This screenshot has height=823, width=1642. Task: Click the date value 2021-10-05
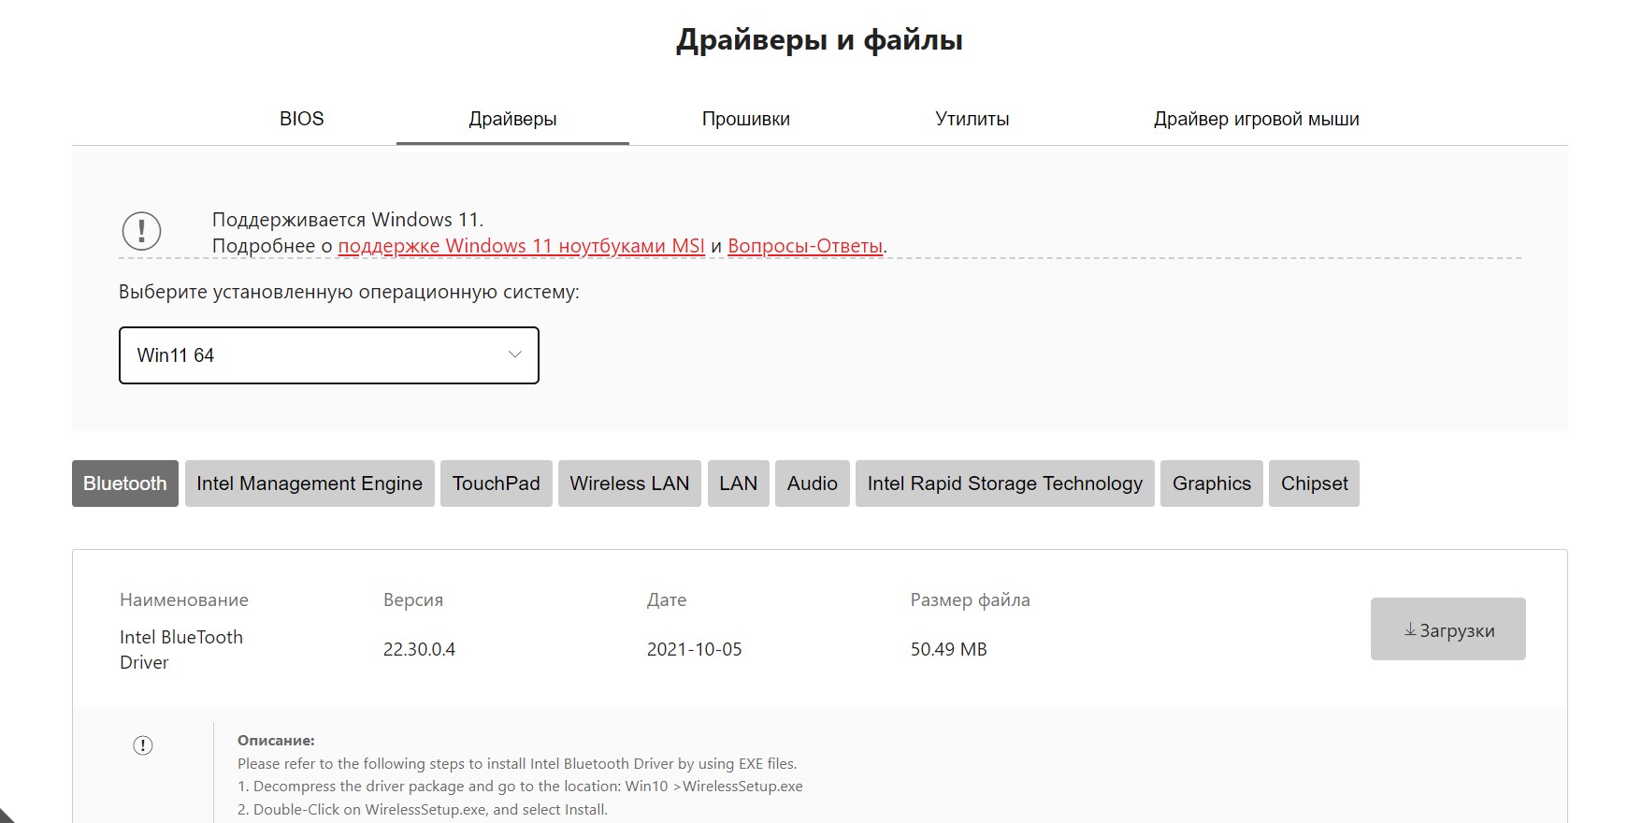tap(694, 649)
